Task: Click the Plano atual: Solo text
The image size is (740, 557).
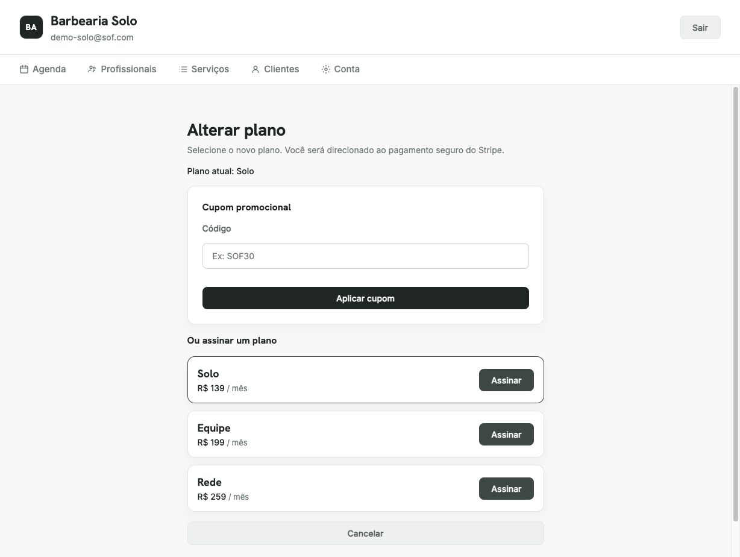Action: click(221, 171)
